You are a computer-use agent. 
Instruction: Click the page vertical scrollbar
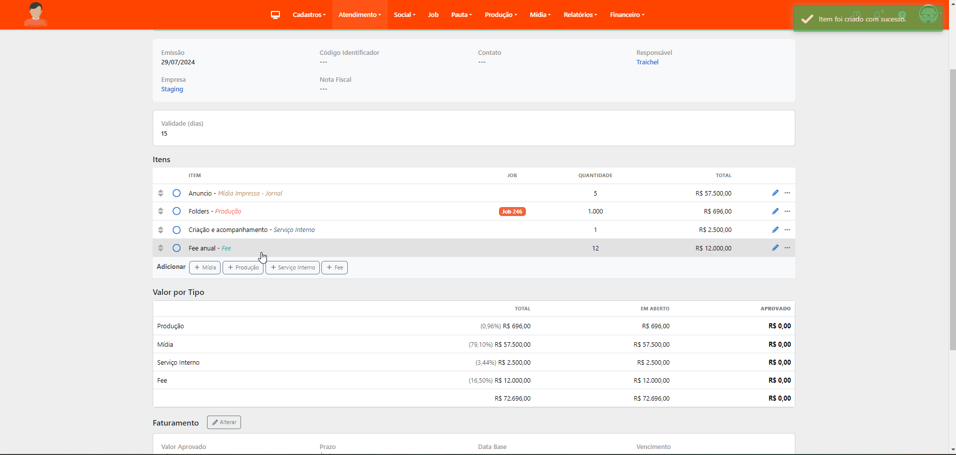coord(952,210)
